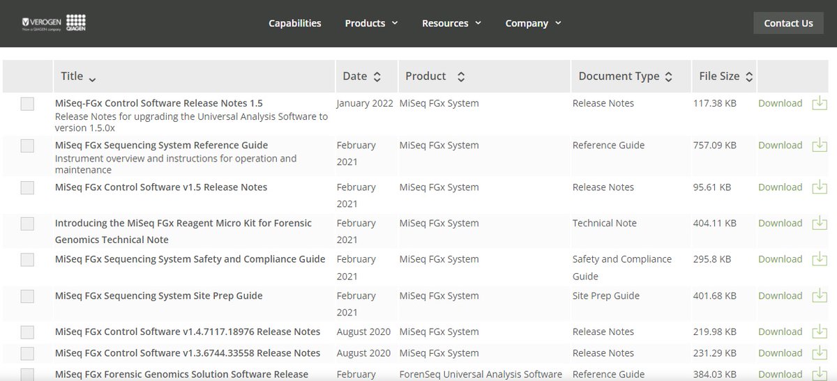837x381 pixels.
Task: Open 'MiSeq FGx Control Software v1.4.7117.18976 Release Notes'
Action: click(188, 332)
